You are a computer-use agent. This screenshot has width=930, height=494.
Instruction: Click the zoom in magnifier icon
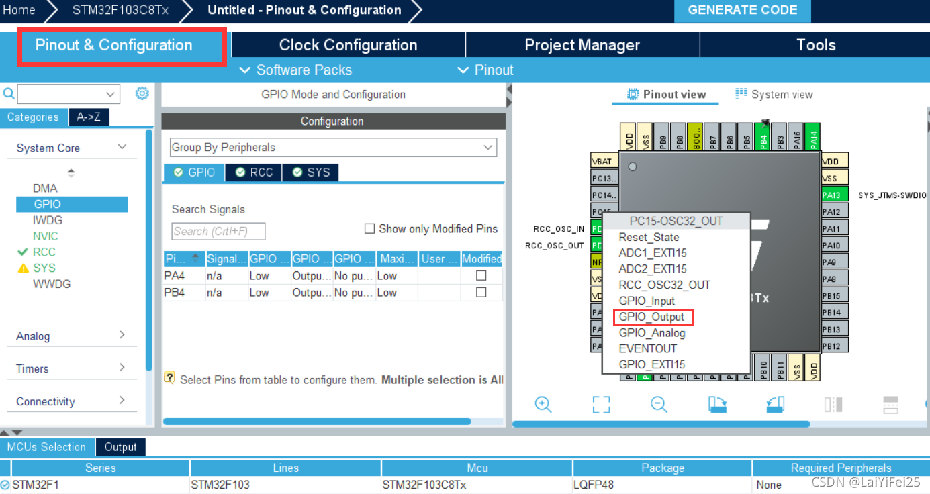[543, 404]
